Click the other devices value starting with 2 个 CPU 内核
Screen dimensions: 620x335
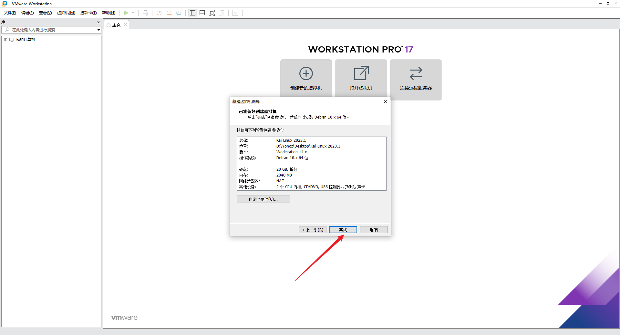[x=321, y=187]
